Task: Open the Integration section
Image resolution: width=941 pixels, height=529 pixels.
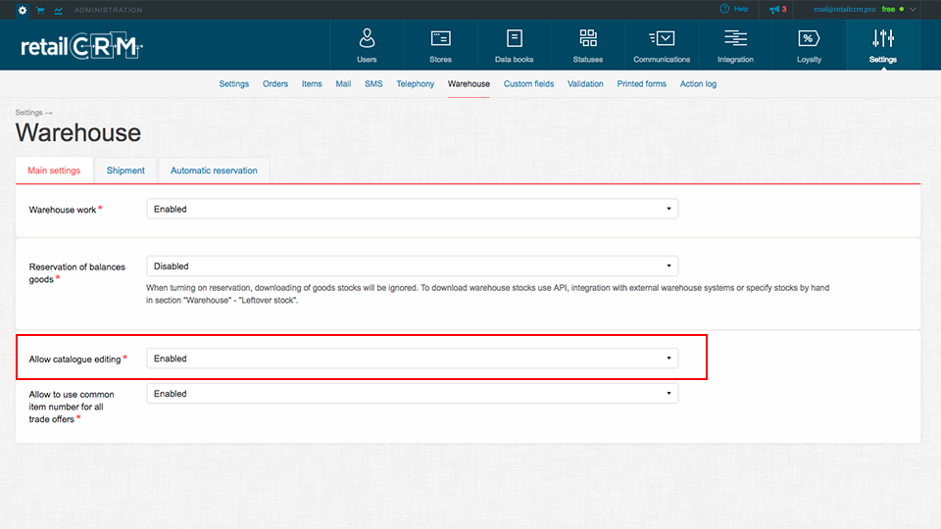Action: coord(735,46)
